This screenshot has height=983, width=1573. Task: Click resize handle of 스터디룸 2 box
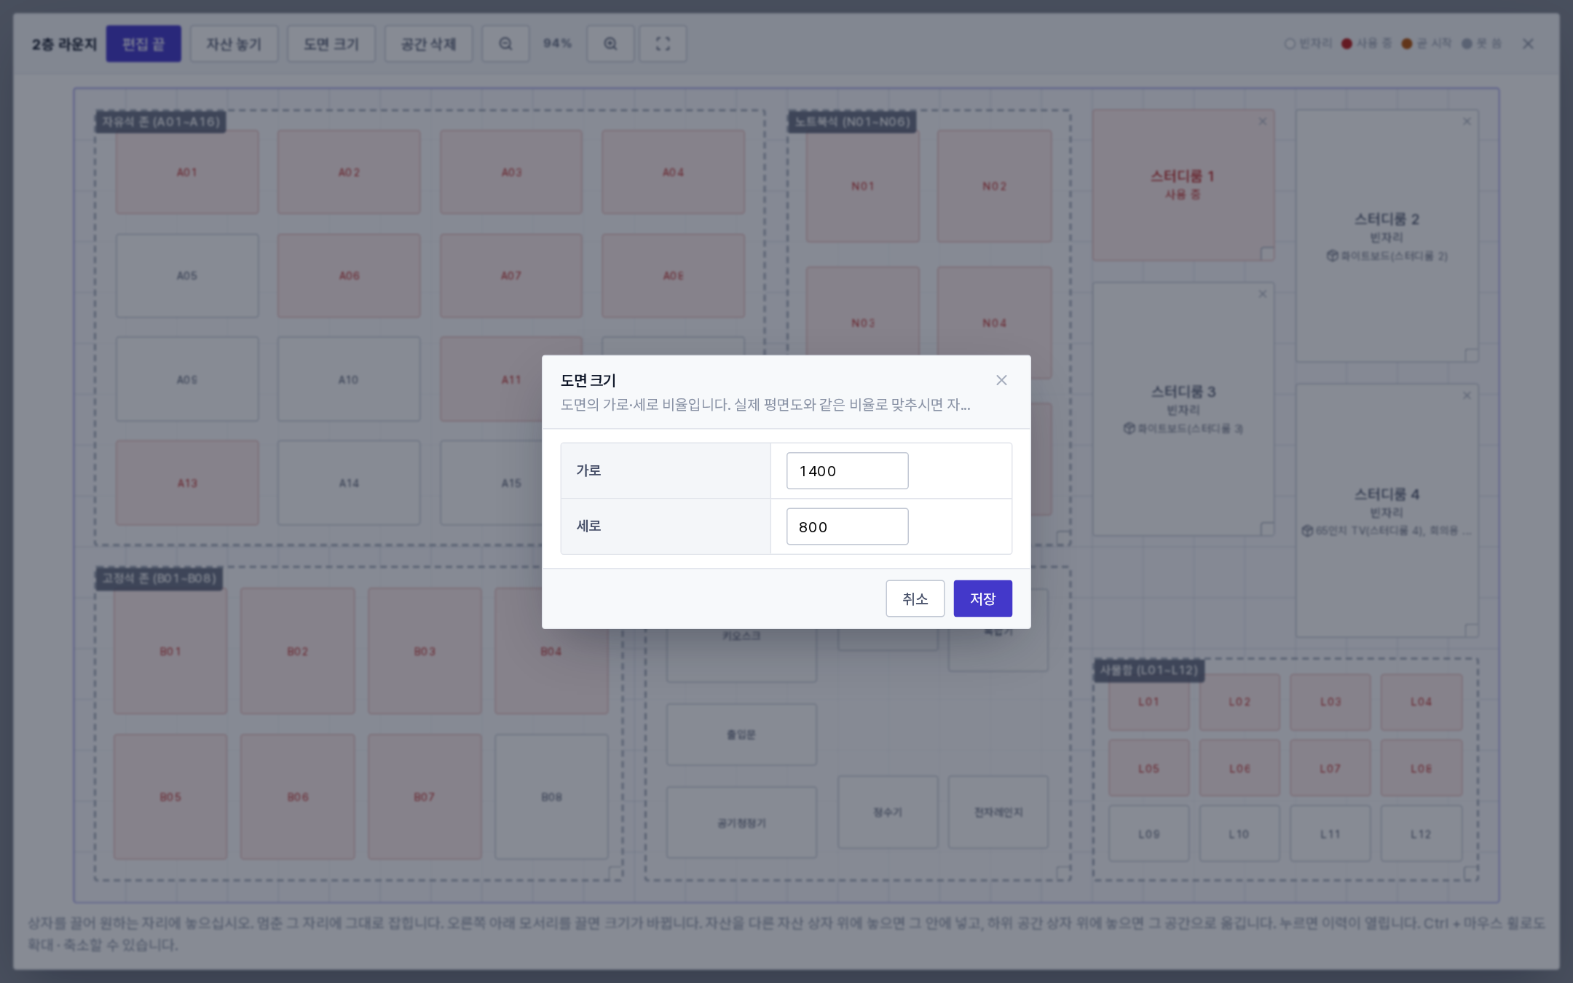pyautogui.click(x=1471, y=355)
